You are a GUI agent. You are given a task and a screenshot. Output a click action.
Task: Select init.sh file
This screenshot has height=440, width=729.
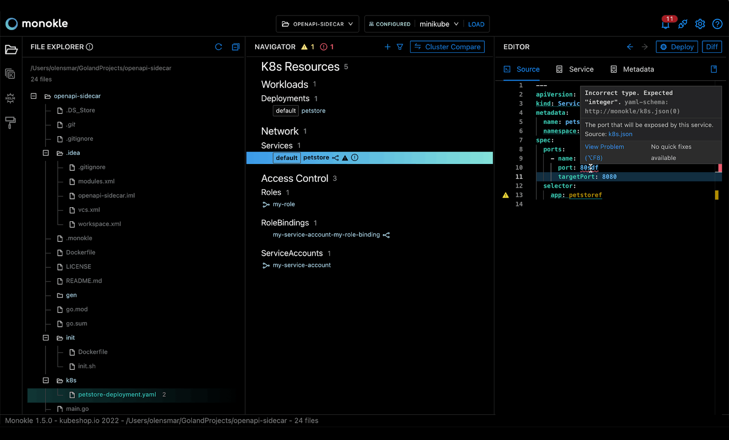click(x=87, y=366)
